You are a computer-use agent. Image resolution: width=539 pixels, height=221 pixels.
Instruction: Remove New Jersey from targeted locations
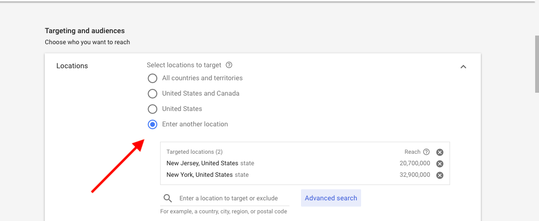tap(439, 164)
